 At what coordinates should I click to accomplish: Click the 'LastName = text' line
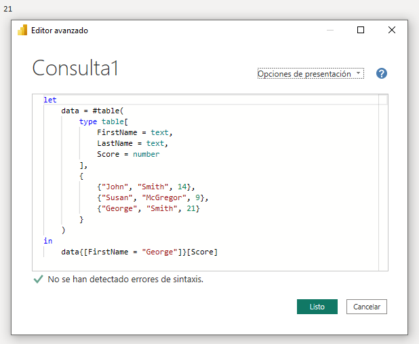132,143
